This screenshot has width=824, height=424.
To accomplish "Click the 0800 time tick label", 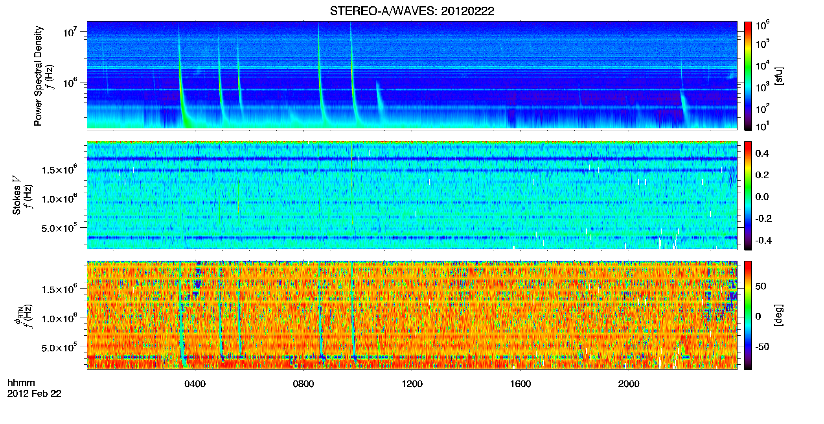I will (303, 384).
